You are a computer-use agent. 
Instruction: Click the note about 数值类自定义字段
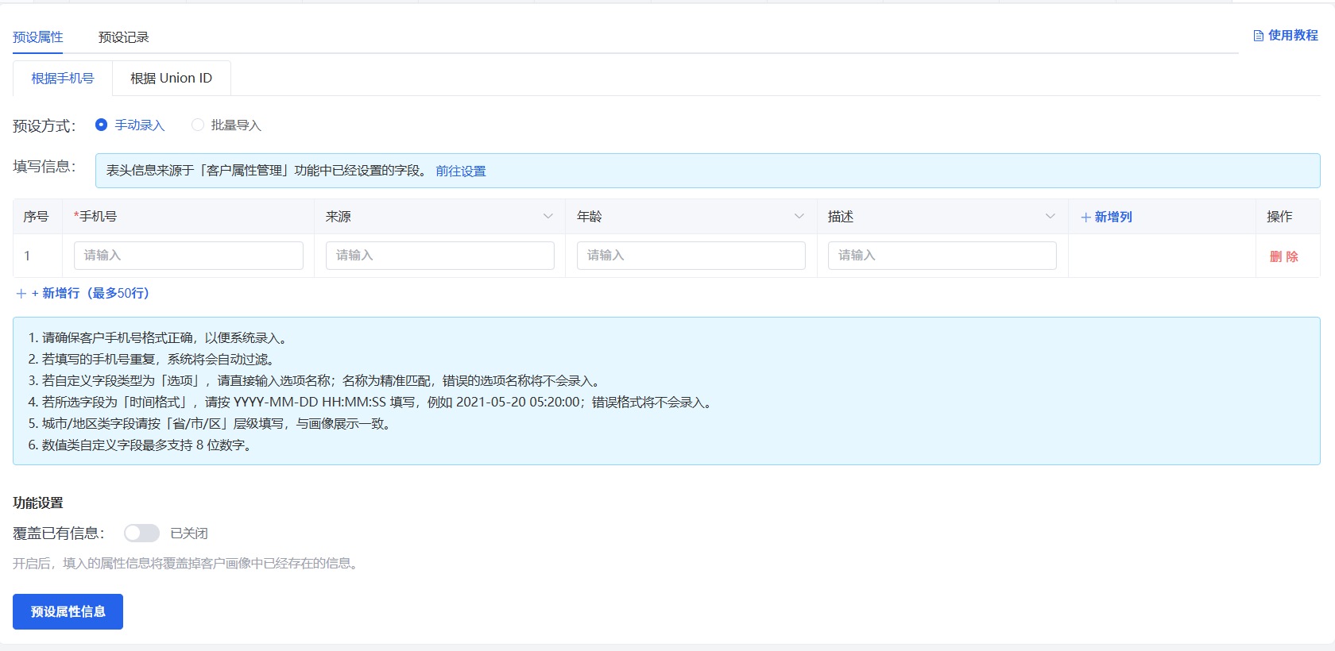[141, 445]
